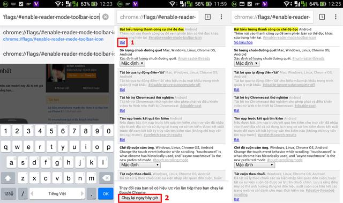Right screen: click 'Vô hiệu hóa' link
This screenshot has width=343, height=203.
point(243,42)
